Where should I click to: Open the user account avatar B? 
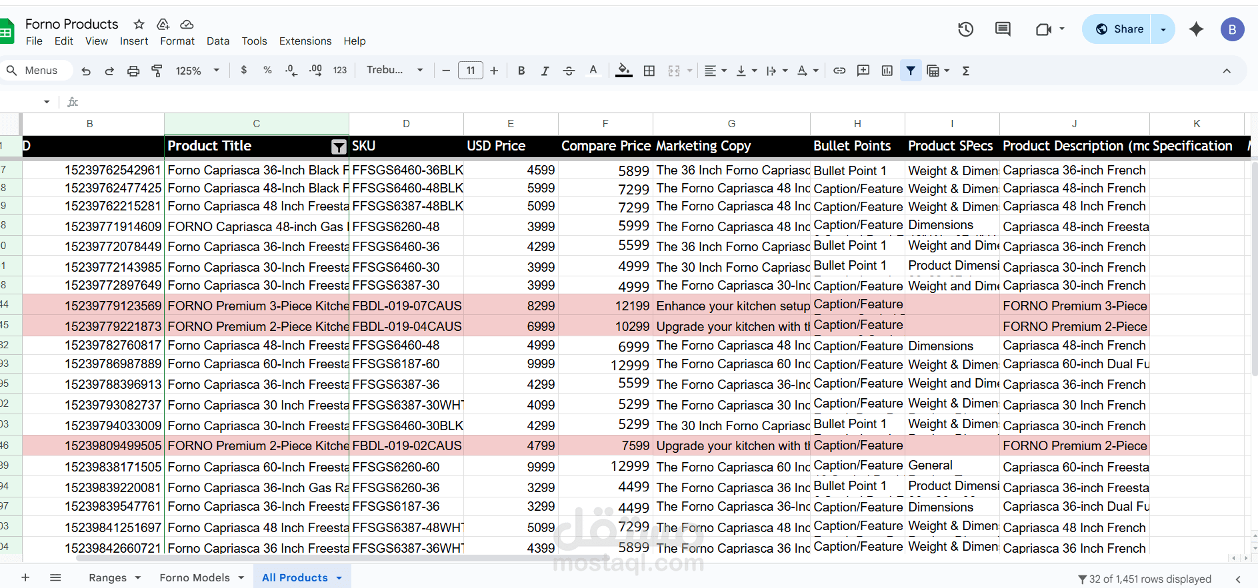tap(1232, 29)
